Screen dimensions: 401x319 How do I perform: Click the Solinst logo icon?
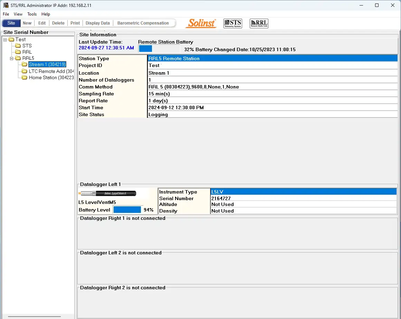pyautogui.click(x=201, y=23)
